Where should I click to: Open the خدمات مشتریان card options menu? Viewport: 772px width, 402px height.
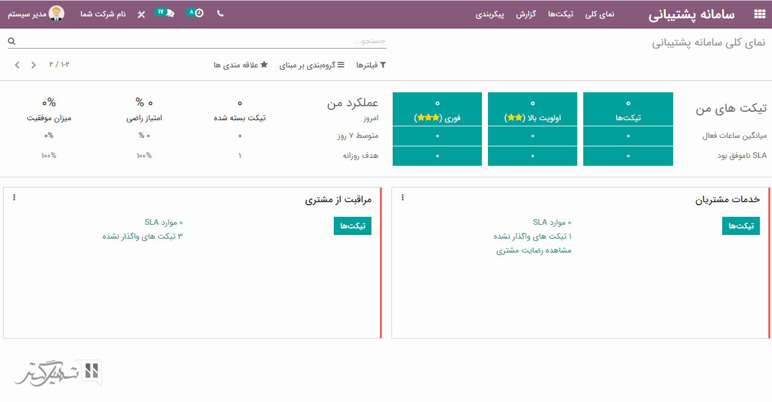402,198
